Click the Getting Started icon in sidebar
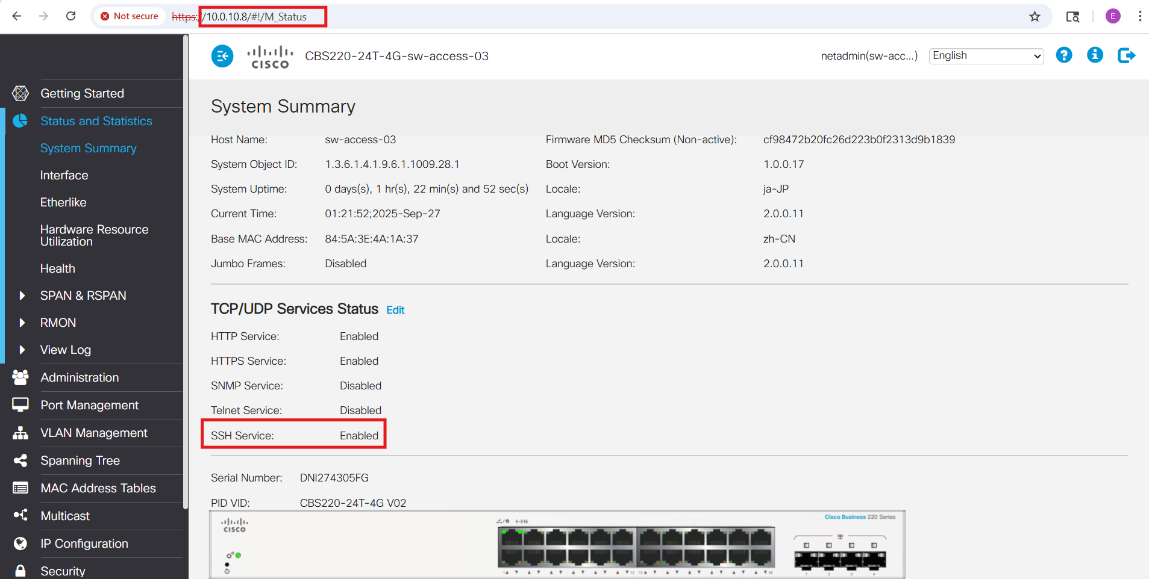Image resolution: width=1149 pixels, height=579 pixels. [x=20, y=93]
